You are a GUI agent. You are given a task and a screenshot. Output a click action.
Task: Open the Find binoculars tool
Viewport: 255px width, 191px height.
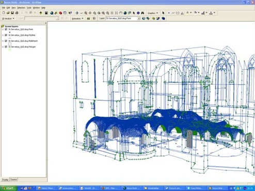point(142,13)
